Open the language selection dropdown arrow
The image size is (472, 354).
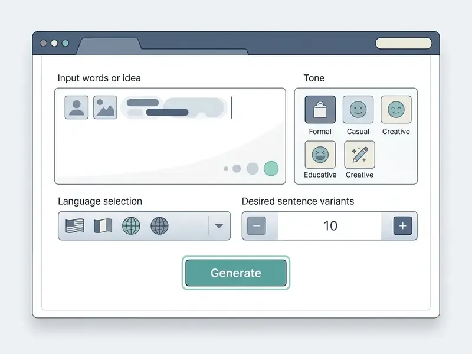tap(219, 226)
